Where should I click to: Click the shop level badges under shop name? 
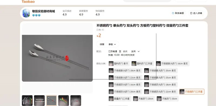click(36, 15)
